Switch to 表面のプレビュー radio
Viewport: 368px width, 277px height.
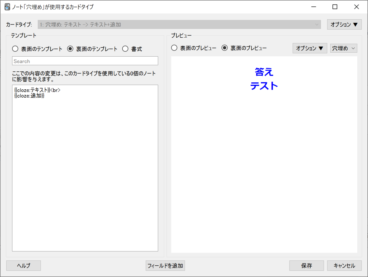coord(194,48)
